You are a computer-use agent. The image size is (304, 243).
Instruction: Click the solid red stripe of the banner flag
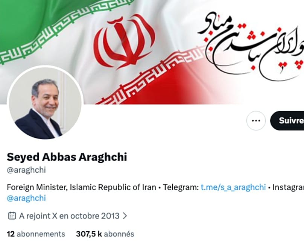(x=194, y=85)
